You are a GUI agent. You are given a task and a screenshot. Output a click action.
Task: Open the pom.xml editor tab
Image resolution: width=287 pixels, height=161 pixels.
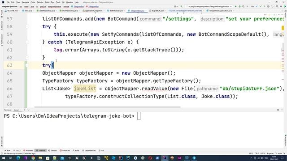[x=185, y=11]
